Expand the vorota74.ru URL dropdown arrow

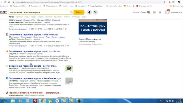[x=61, y=81]
